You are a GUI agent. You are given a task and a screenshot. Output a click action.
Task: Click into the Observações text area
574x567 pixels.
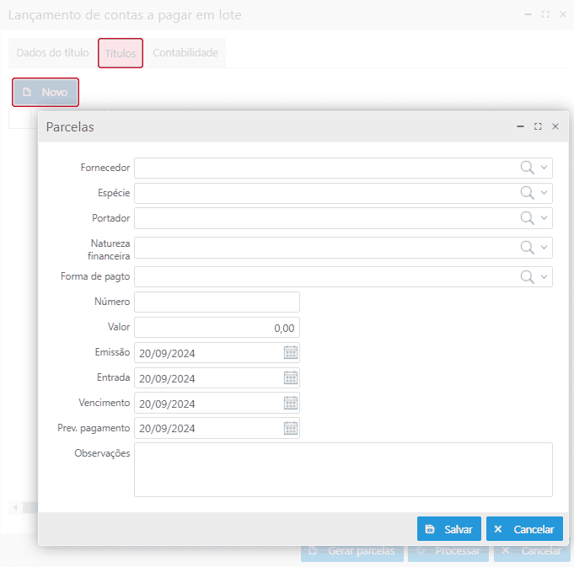(343, 469)
